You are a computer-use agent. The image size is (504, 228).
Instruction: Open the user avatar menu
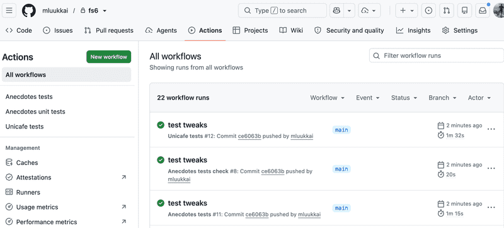tap(499, 11)
